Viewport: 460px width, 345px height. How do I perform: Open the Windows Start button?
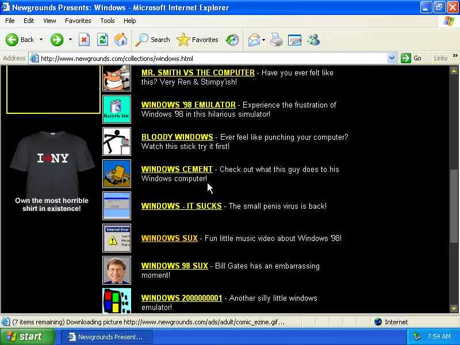point(28,336)
